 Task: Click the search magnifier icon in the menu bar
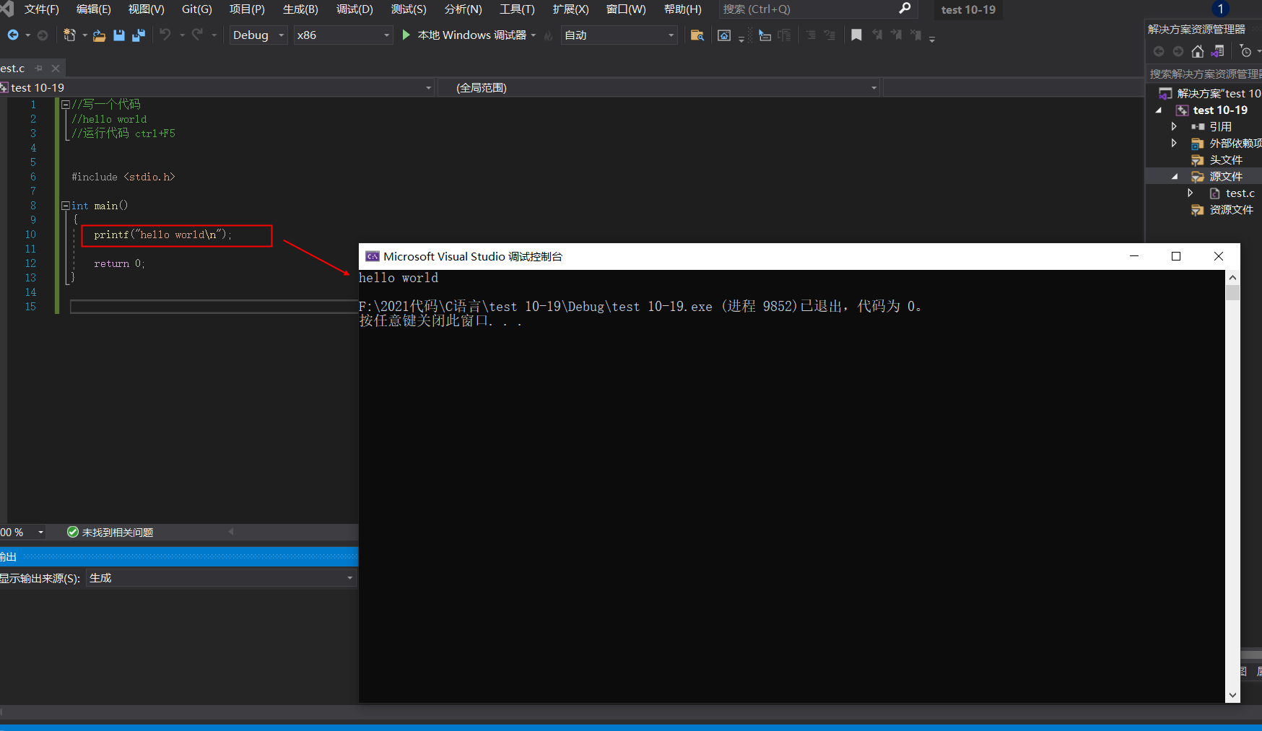pyautogui.click(x=905, y=9)
